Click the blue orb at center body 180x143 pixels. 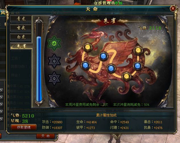coord(111,68)
